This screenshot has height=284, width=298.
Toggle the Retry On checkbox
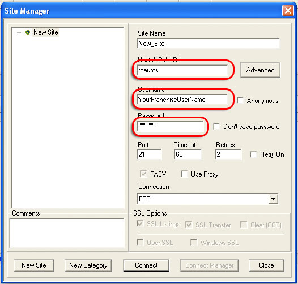[253, 154]
